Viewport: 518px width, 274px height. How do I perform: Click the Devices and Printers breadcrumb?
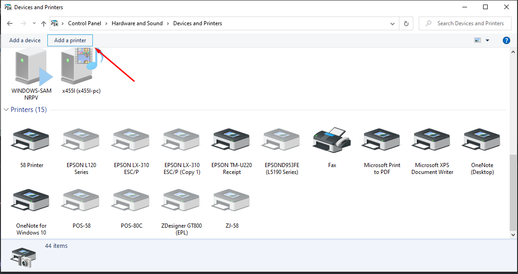[198, 23]
